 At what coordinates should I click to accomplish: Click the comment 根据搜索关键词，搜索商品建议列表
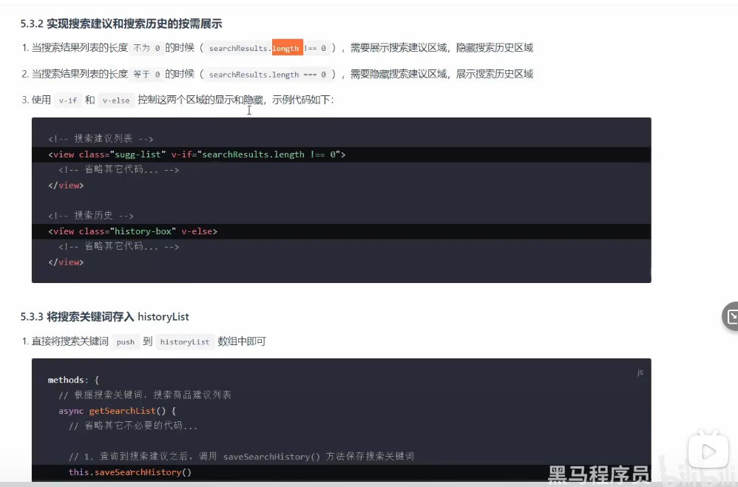coord(145,395)
